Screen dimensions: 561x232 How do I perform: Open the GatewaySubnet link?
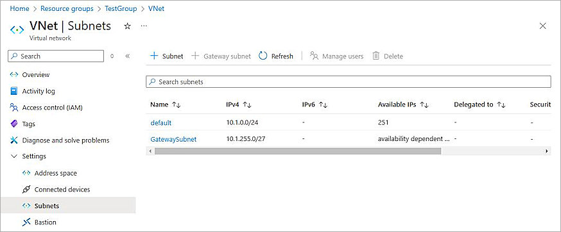coord(173,140)
